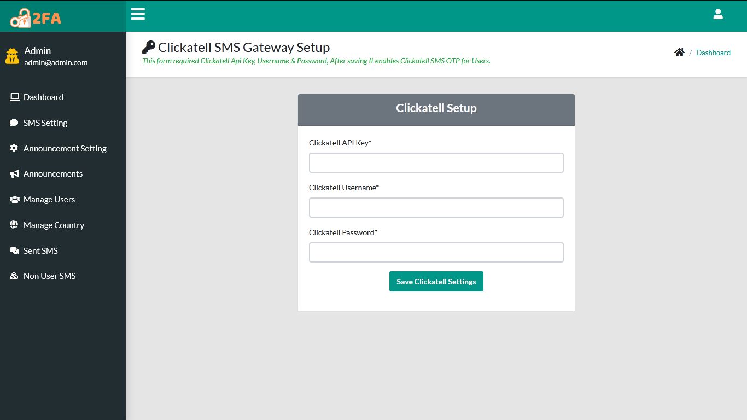The height and width of the screenshot is (420, 747).
Task: Click the Announcements megaphone icon
Action: click(14, 174)
